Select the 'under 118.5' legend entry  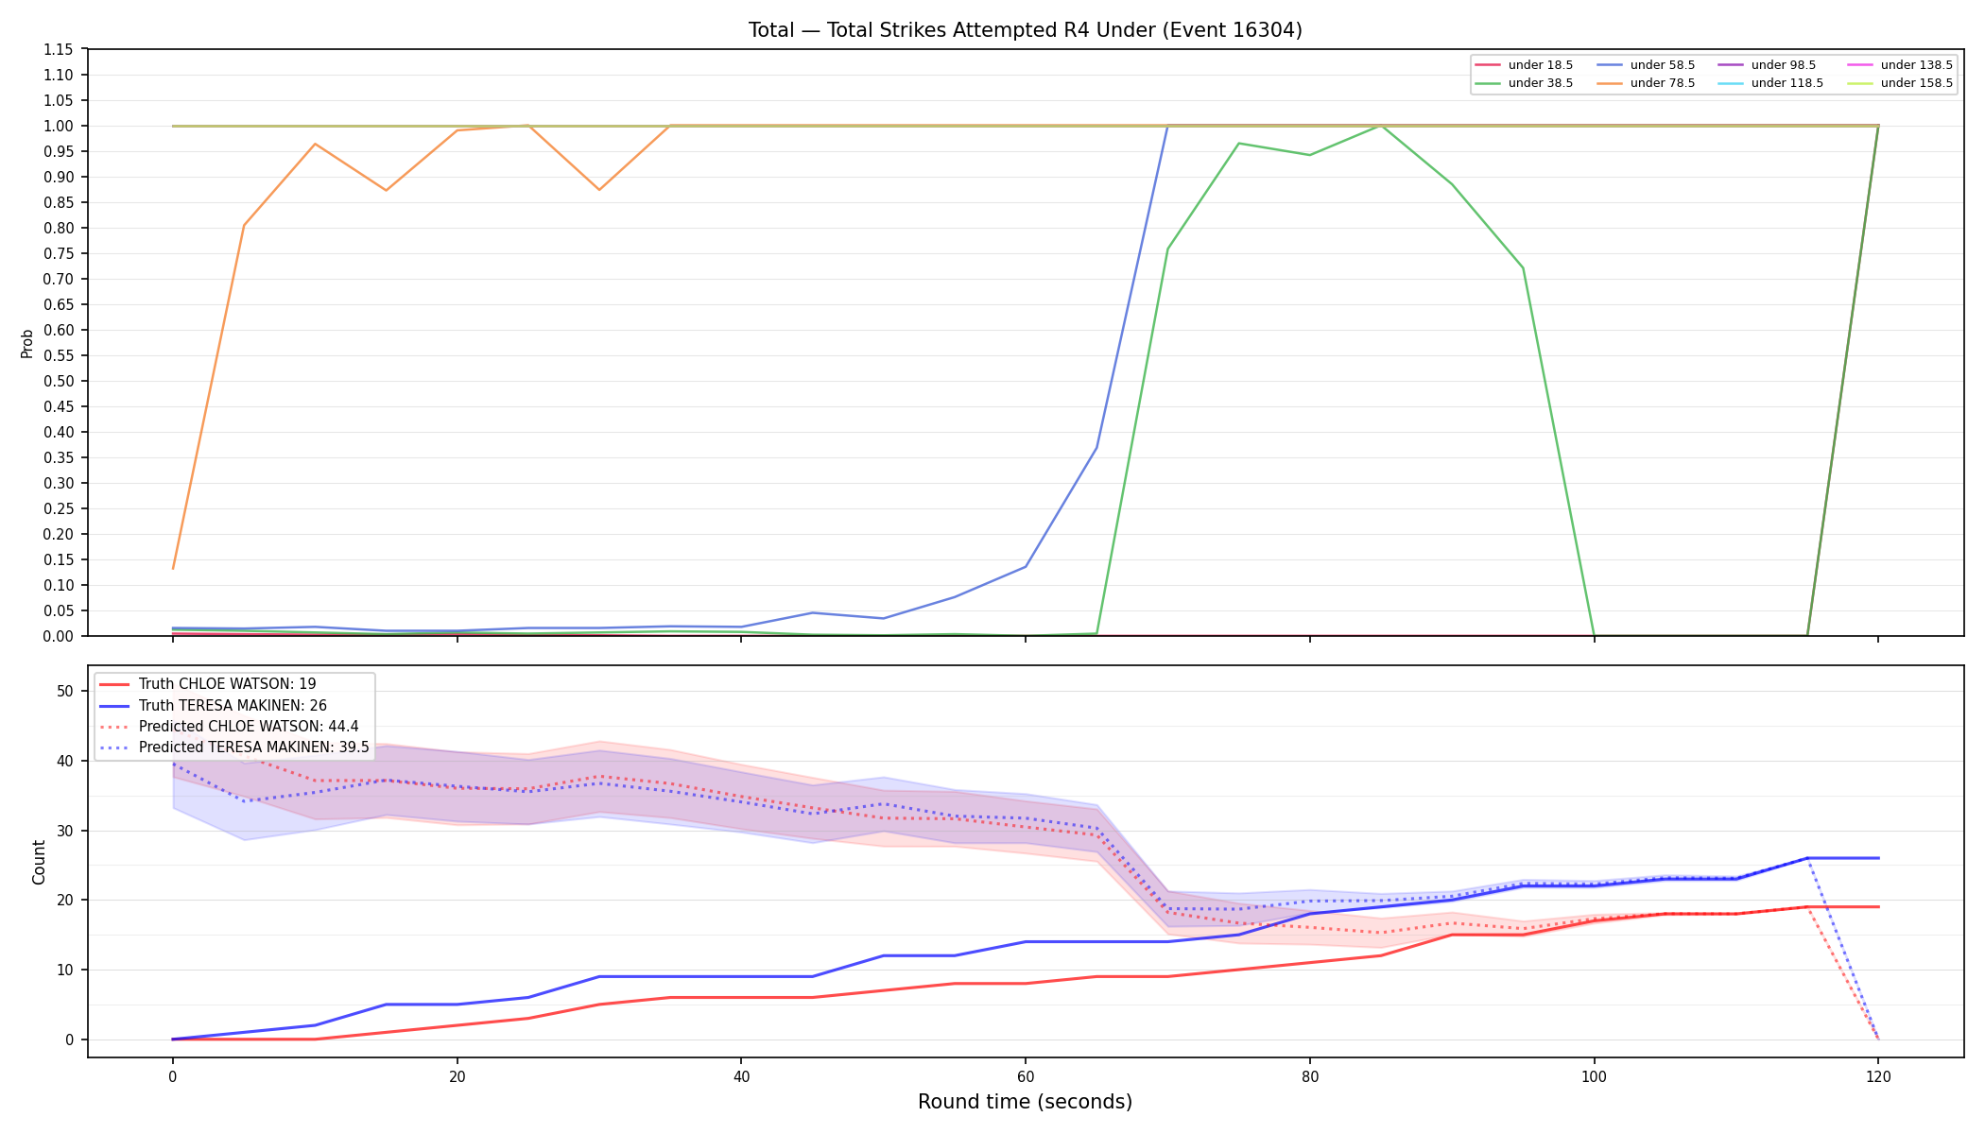pyautogui.click(x=1770, y=83)
